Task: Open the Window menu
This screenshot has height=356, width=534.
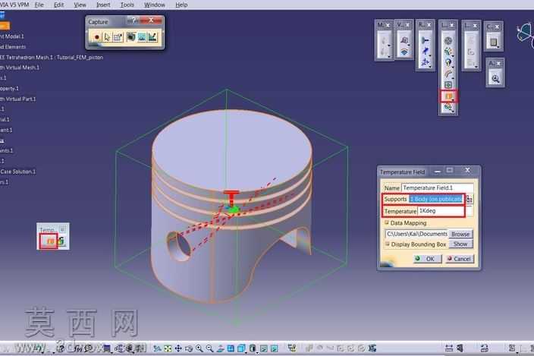Action: pyautogui.click(x=154, y=5)
